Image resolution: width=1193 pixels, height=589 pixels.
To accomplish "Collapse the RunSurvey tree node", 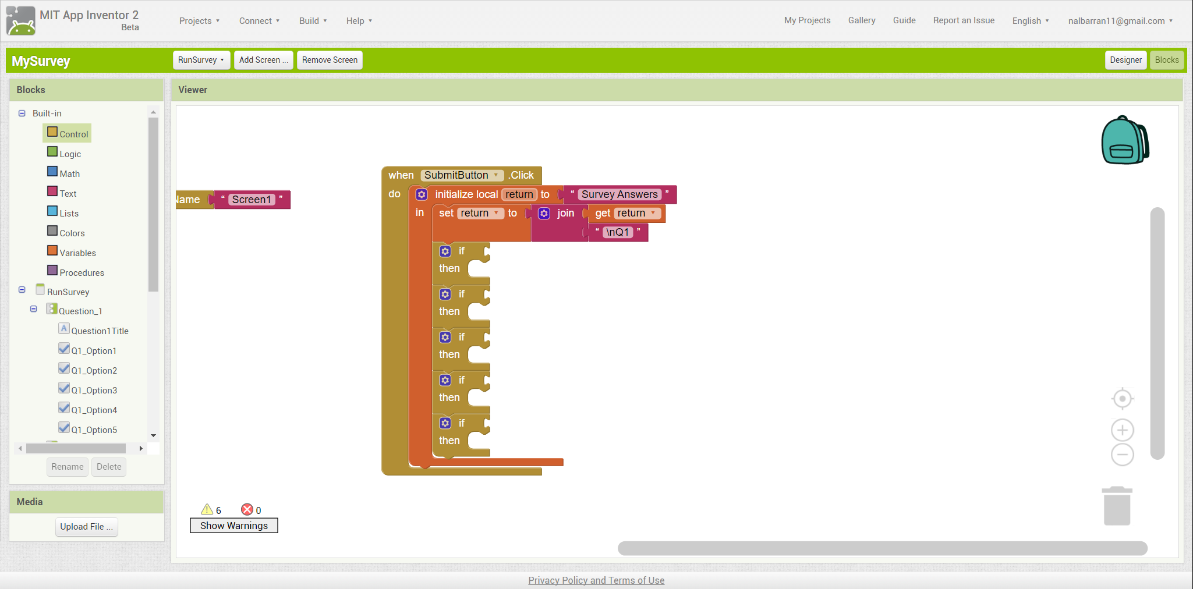I will tap(22, 289).
